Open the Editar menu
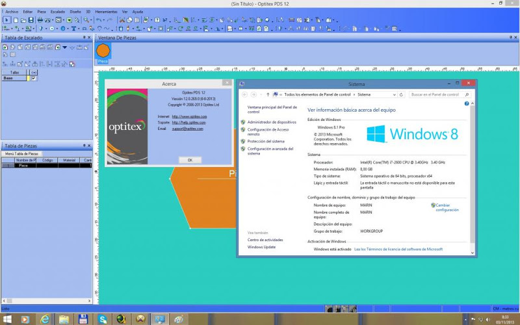The height and width of the screenshot is (325, 520). tap(28, 12)
